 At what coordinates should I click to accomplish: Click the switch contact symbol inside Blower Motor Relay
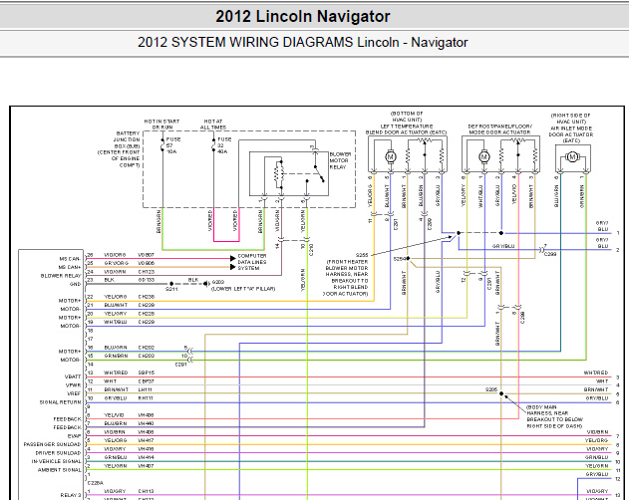319,174
